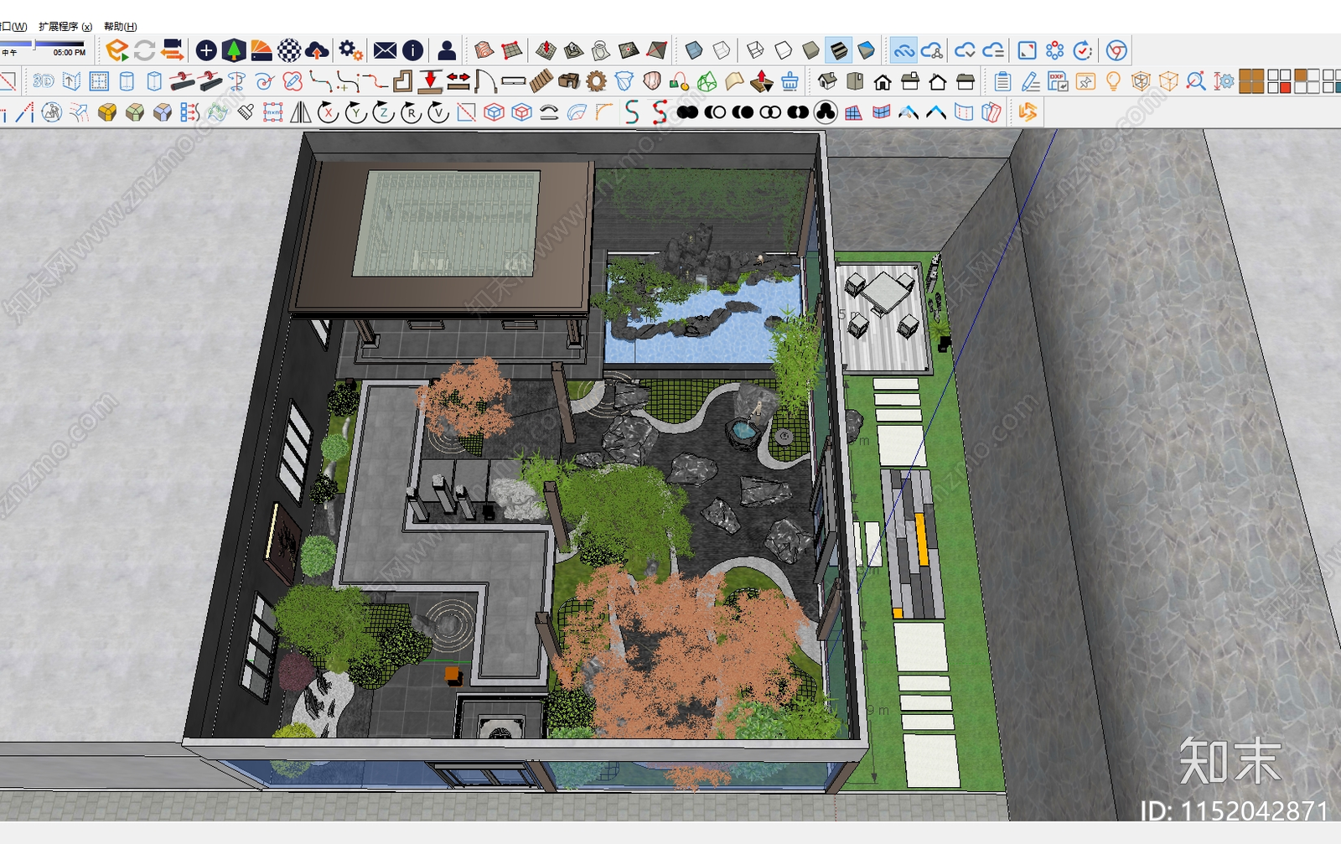Screen dimensions: 1341x844
Task: Click the roof with magnifier icon
Action: (x=909, y=112)
